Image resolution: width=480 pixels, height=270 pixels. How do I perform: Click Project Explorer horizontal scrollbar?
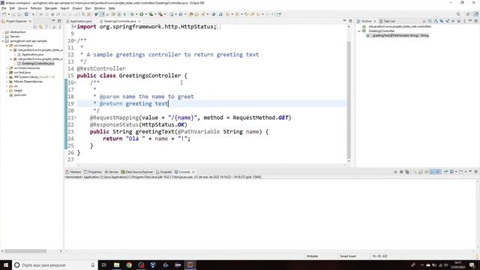[x=25, y=251]
